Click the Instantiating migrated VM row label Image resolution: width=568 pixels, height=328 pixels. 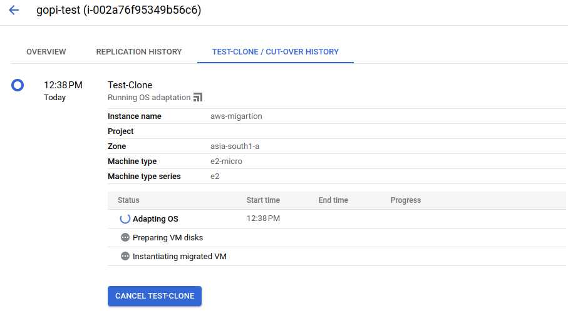[180, 257]
